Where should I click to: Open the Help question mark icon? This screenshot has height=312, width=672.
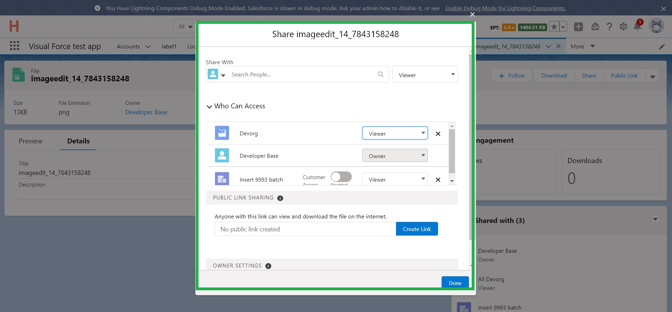pos(609,27)
